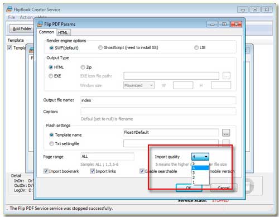Pick quality value 5 from the list
Image resolution: width=279 pixels, height=217 pixels.
tap(200, 163)
